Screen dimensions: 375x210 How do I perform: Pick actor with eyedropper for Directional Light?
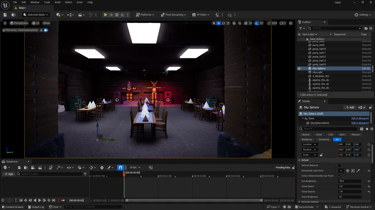click(358, 171)
